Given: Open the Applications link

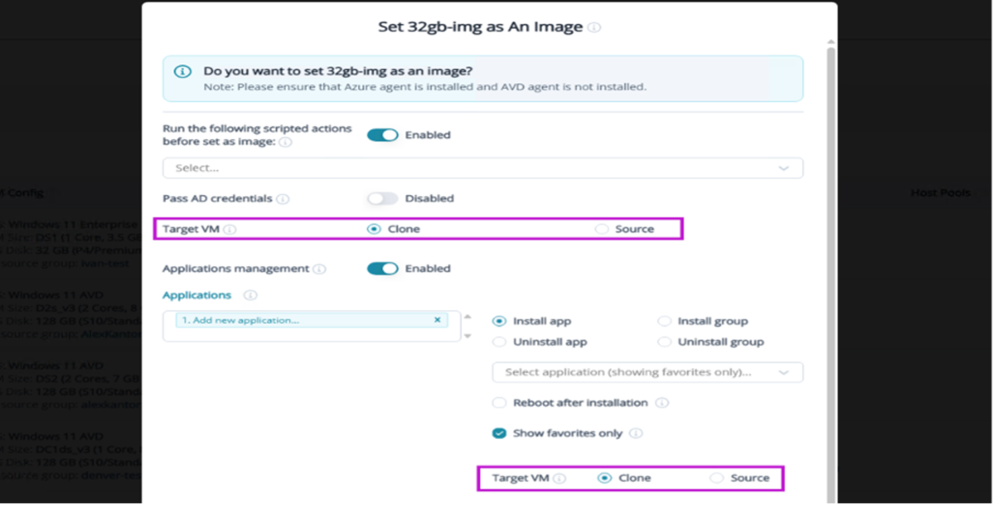Looking at the screenshot, I should click(197, 295).
